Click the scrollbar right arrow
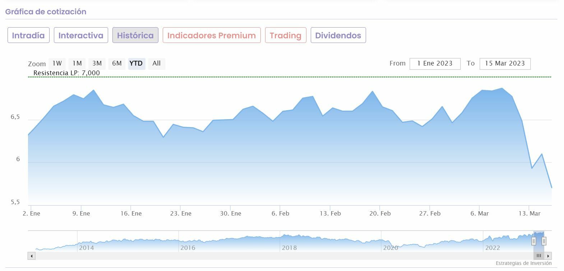Screen dimensions: 564x271 point(548,256)
